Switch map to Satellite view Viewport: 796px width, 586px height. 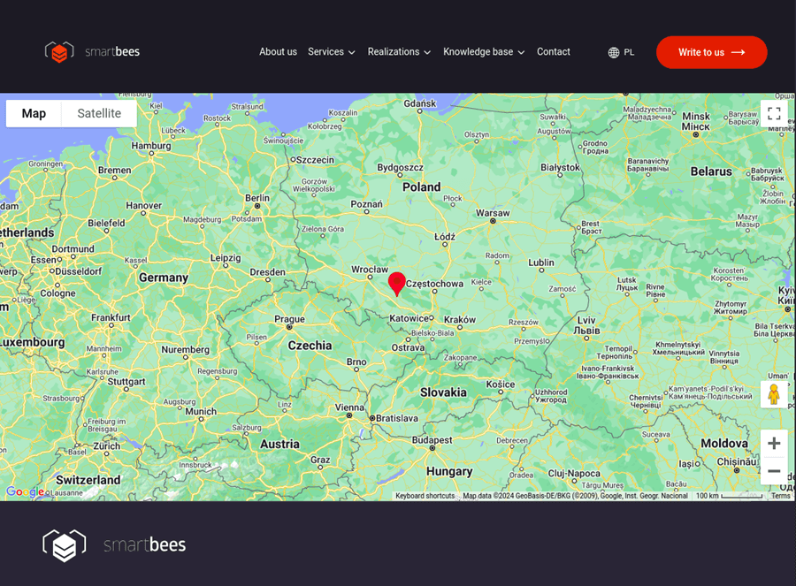[99, 113]
